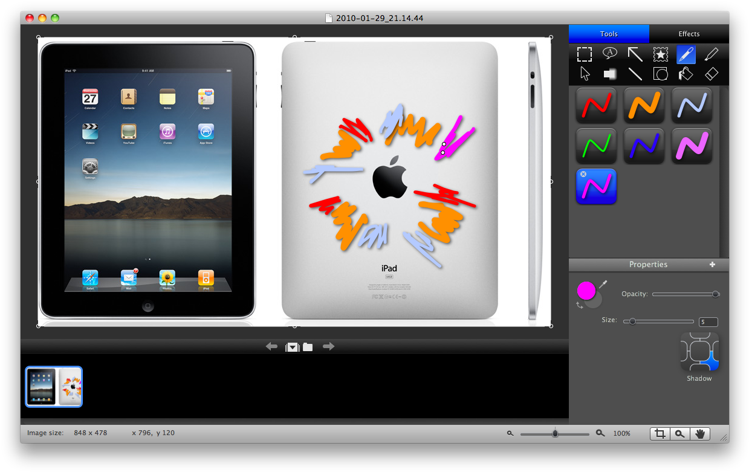Screen dimensions: 749x472
Task: Choose the text callout bubble tool
Action: (x=609, y=54)
